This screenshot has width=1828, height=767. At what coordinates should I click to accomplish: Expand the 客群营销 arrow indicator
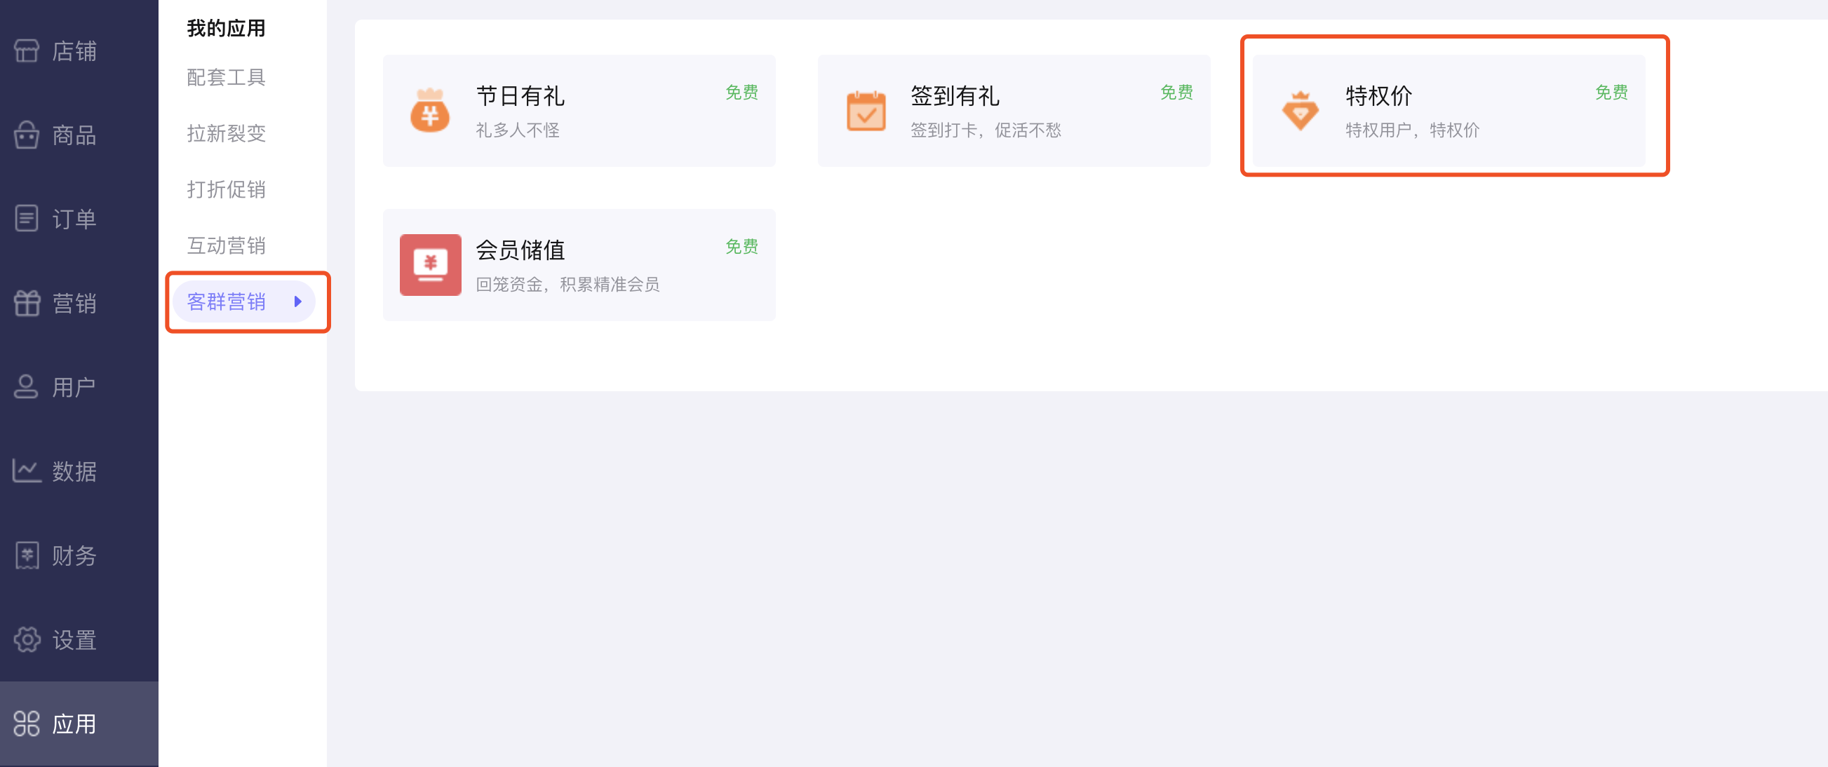[x=298, y=301]
